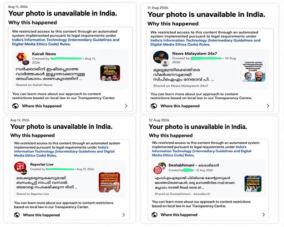Open IT Rules link in Deshabhimani notice
This screenshot has width=284, height=227.
202,151
